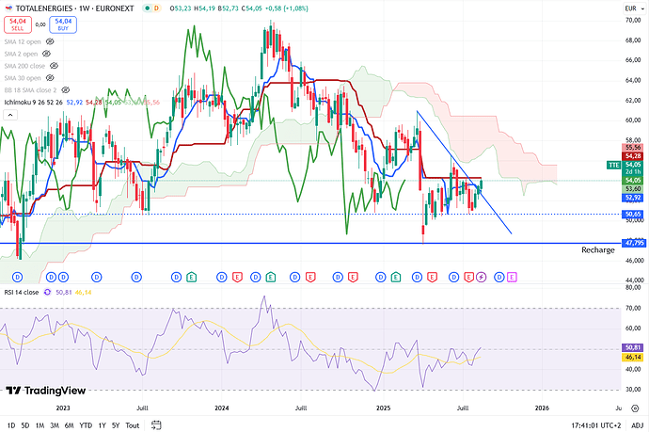Click the 54,28 dark red price label
The width and height of the screenshot is (649, 432).
coord(633,155)
